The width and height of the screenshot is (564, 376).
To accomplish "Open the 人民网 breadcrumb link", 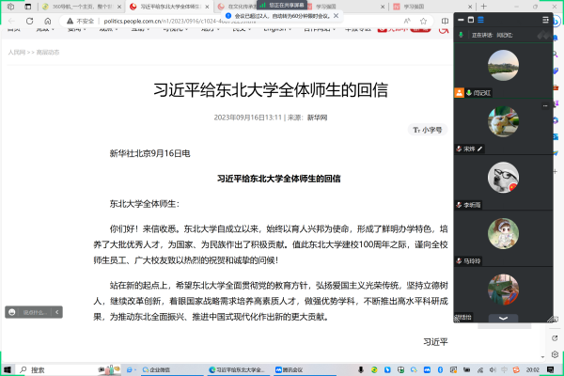I will pyautogui.click(x=17, y=53).
